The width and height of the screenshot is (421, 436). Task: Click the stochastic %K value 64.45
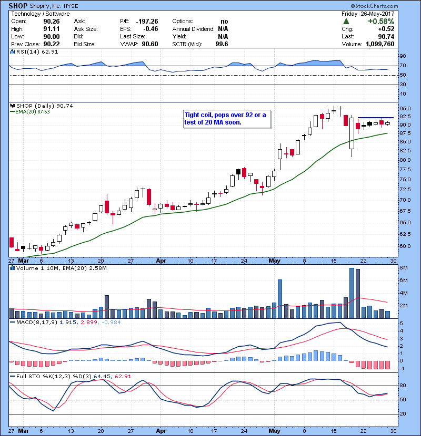102,376
